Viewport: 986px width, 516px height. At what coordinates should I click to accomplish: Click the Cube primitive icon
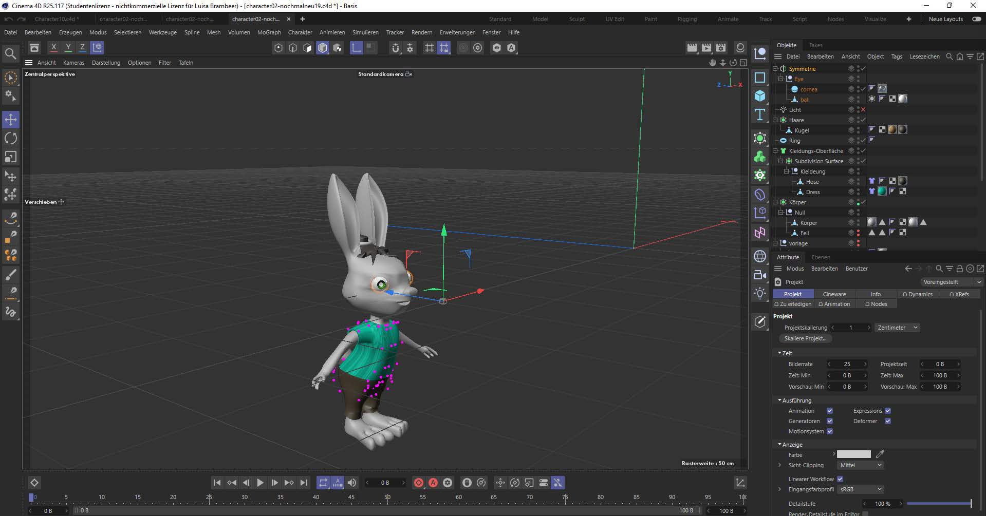coord(760,96)
